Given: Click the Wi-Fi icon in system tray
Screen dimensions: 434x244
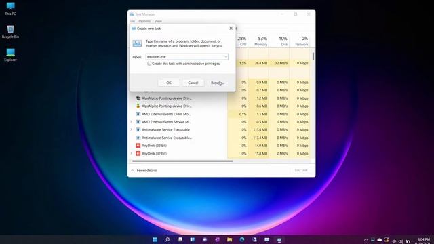Looking at the screenshot, I should point(394,241).
